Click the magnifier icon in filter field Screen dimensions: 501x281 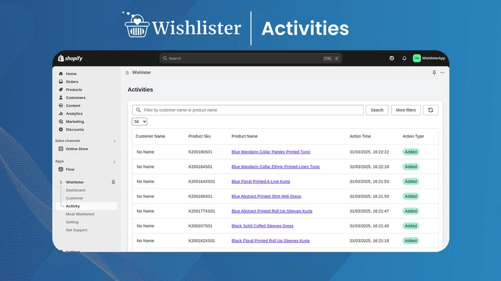138,110
